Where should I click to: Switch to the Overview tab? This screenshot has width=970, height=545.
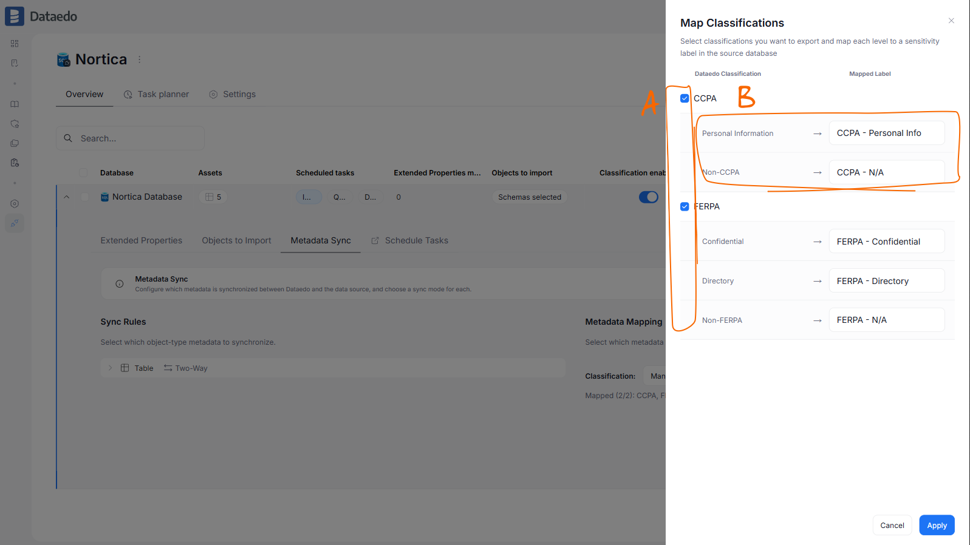pyautogui.click(x=84, y=94)
